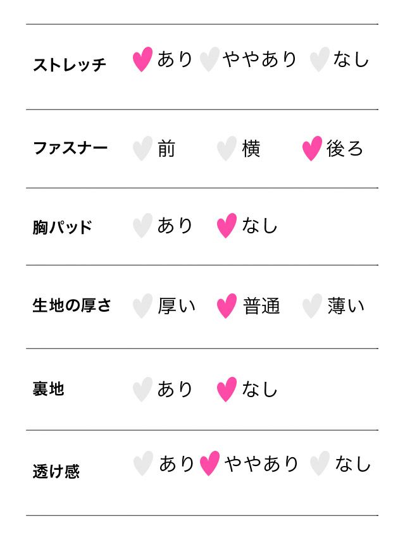This screenshot has width=405, height=540.
Task: Click gray heart for ファスナー 横
Action: click(x=227, y=149)
